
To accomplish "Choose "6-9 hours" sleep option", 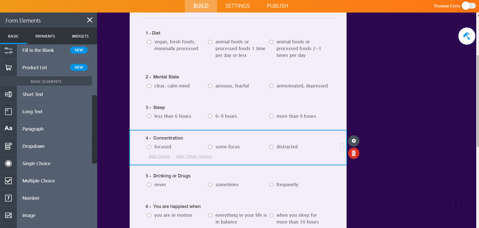I will tap(210, 116).
